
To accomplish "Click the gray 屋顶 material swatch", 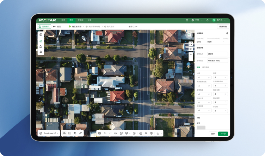I will (x=201, y=128).
